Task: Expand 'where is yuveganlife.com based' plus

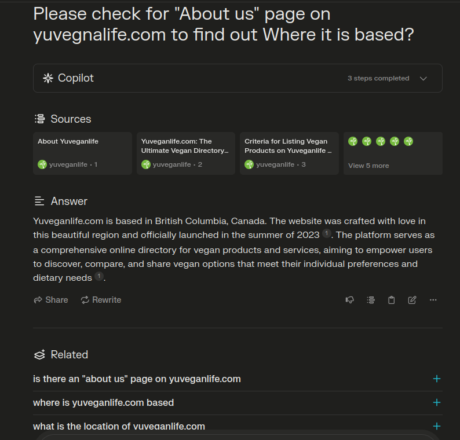Action: pos(436,402)
